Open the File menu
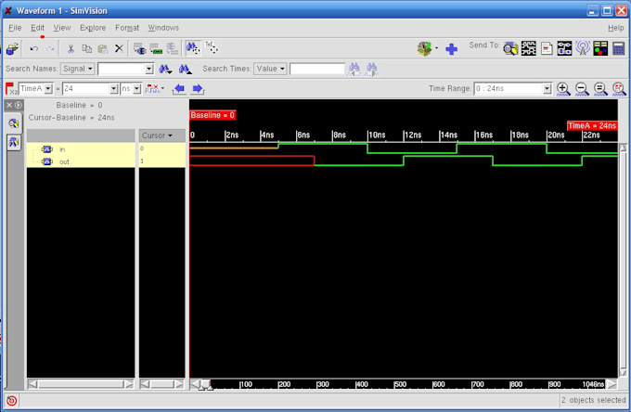631x412 pixels. coord(15,28)
